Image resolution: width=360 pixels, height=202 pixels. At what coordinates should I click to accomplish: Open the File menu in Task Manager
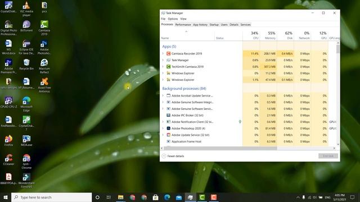[163, 19]
